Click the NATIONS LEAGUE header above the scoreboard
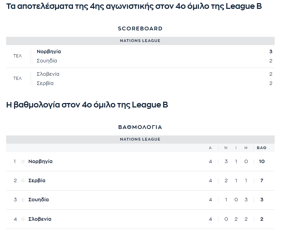Viewport: 305px width, 232px height. [x=140, y=41]
